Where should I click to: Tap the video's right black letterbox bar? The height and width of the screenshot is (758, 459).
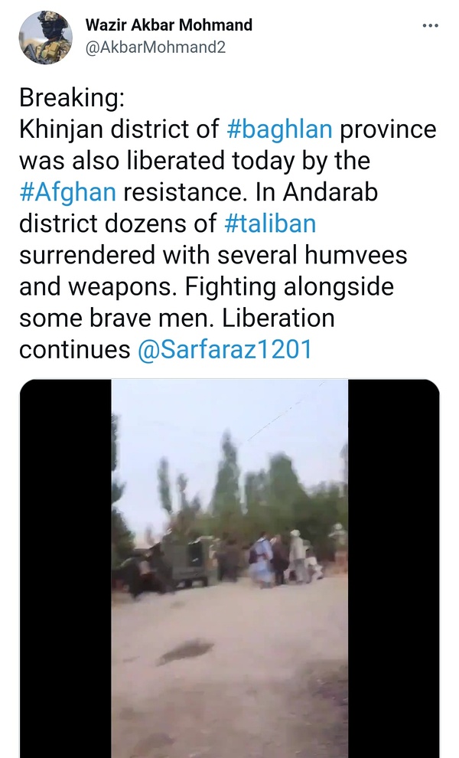point(394,568)
